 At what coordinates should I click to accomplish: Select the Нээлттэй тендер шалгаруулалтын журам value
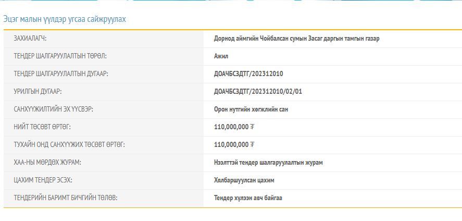coord(268,163)
